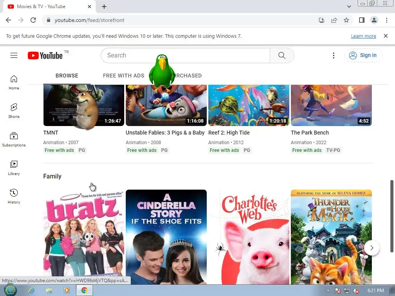Open YouTube settings three-dot menu
The height and width of the screenshot is (296, 395).
tap(334, 55)
